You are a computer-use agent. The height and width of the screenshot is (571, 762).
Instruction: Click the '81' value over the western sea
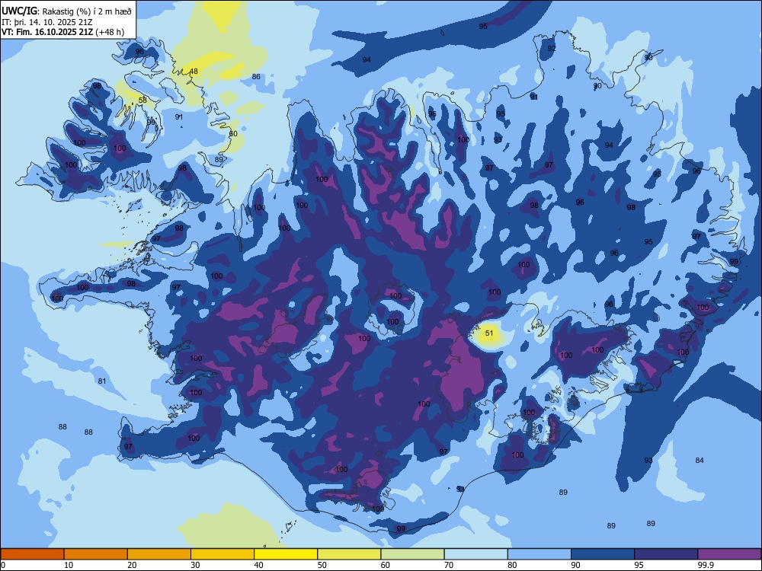pos(102,381)
